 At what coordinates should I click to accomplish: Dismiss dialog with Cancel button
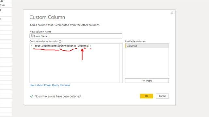pos(162,96)
